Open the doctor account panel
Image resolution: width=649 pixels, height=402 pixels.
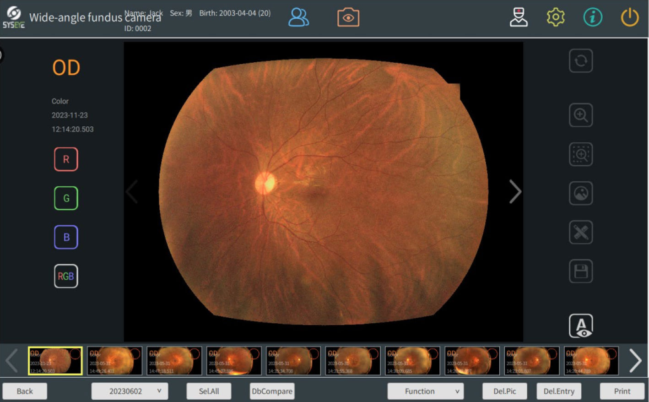click(x=519, y=17)
